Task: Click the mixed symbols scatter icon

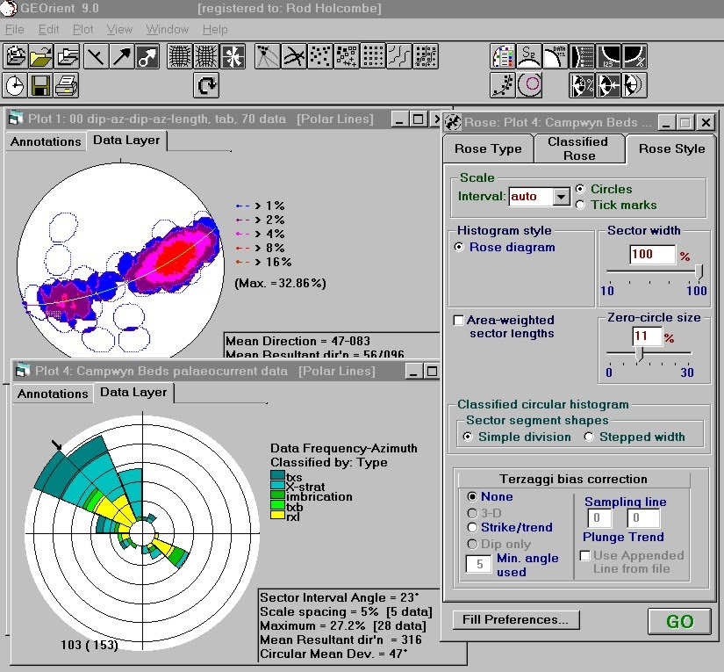Action: [347, 56]
